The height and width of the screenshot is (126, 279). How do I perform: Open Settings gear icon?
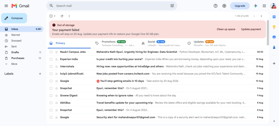[x=224, y=6]
